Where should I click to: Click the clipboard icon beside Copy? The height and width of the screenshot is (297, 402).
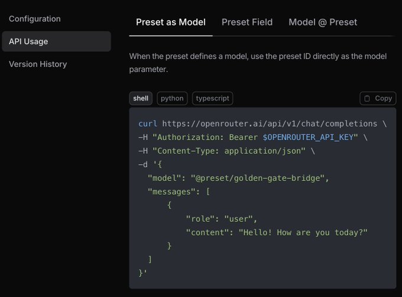[x=367, y=99]
